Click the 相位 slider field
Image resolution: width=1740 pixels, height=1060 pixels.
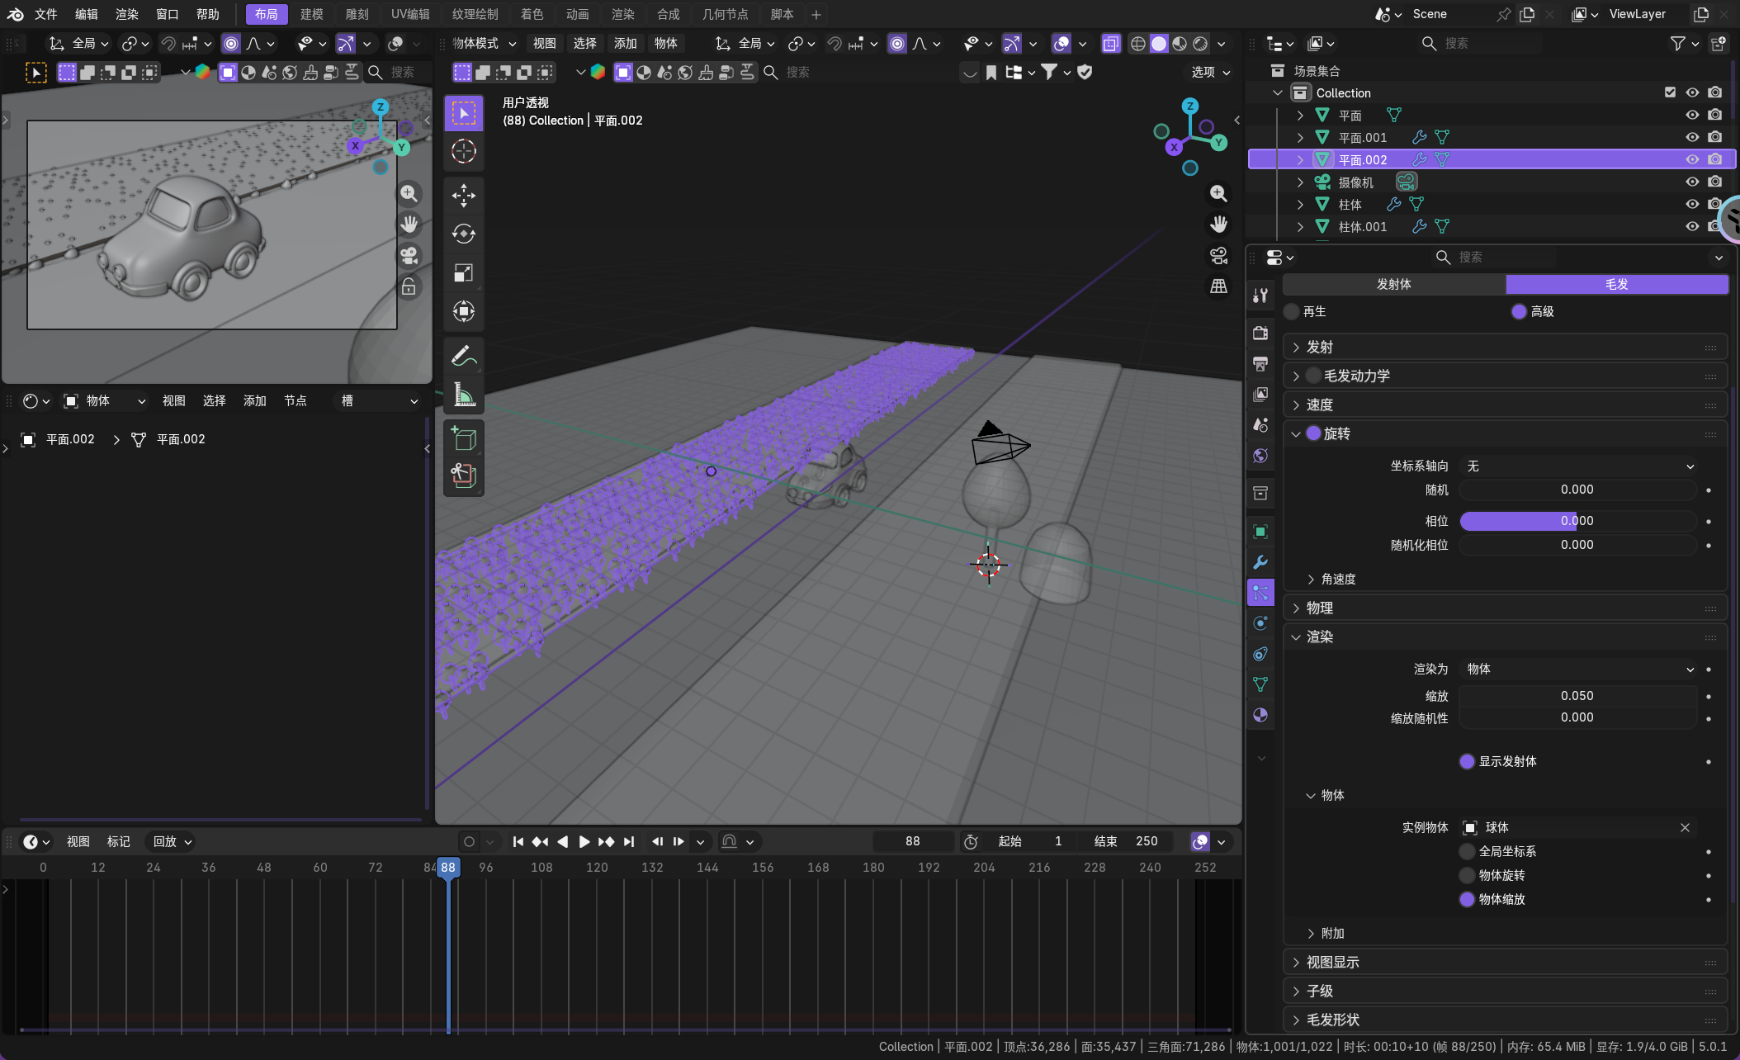pyautogui.click(x=1577, y=521)
